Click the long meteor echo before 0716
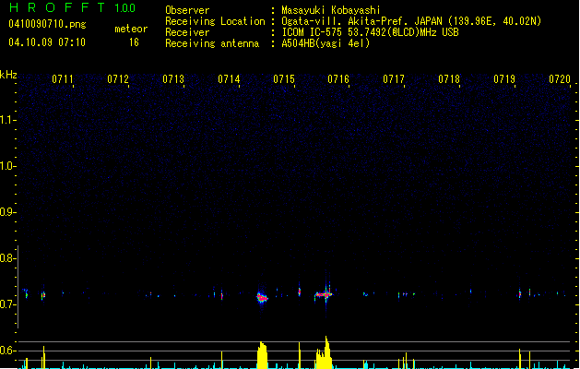Image resolution: width=580 pixels, height=369 pixels. click(x=324, y=295)
